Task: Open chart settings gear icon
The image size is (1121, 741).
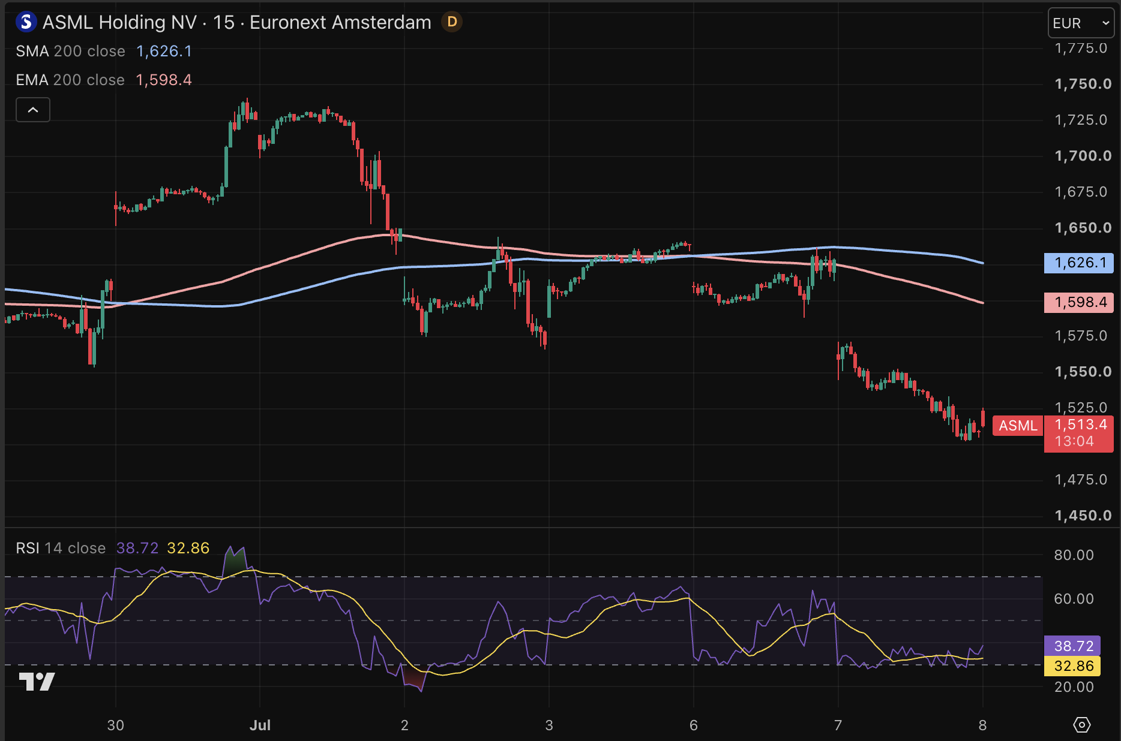Action: (x=1081, y=725)
